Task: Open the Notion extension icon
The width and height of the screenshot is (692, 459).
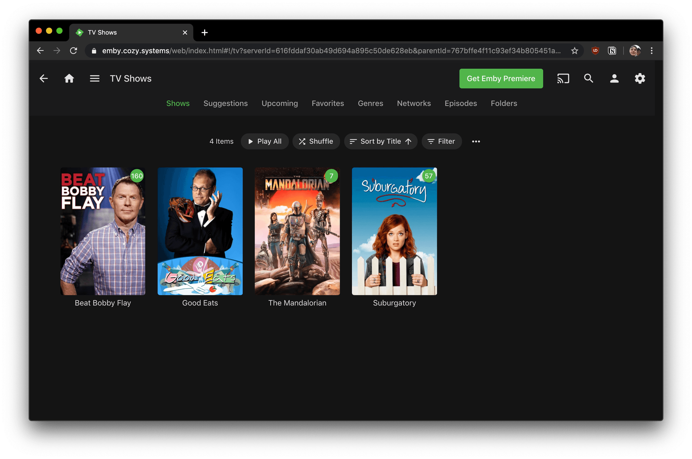Action: point(612,51)
